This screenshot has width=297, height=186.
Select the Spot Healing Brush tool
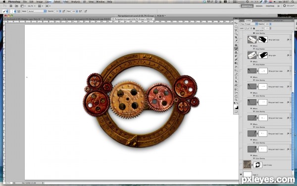[236, 45]
